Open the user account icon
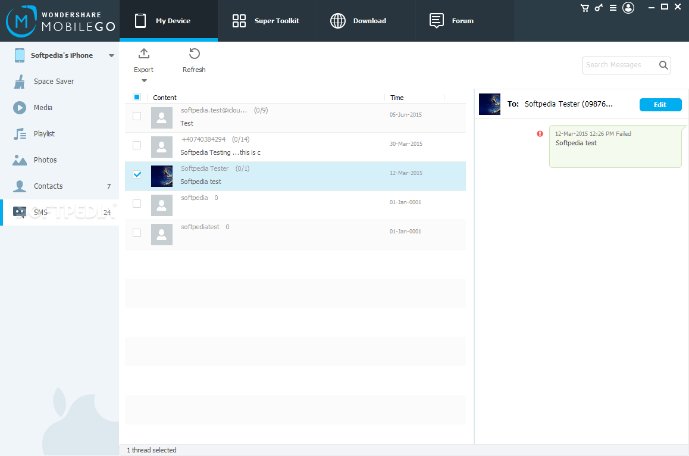This screenshot has height=456, width=689. coord(628,8)
